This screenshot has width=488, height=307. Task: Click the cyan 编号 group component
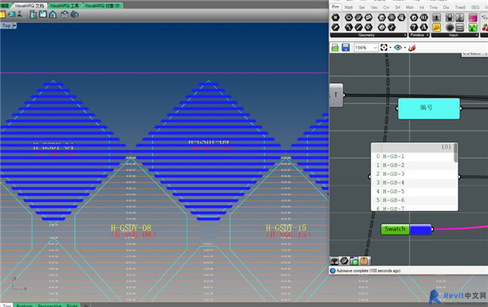tap(429, 108)
